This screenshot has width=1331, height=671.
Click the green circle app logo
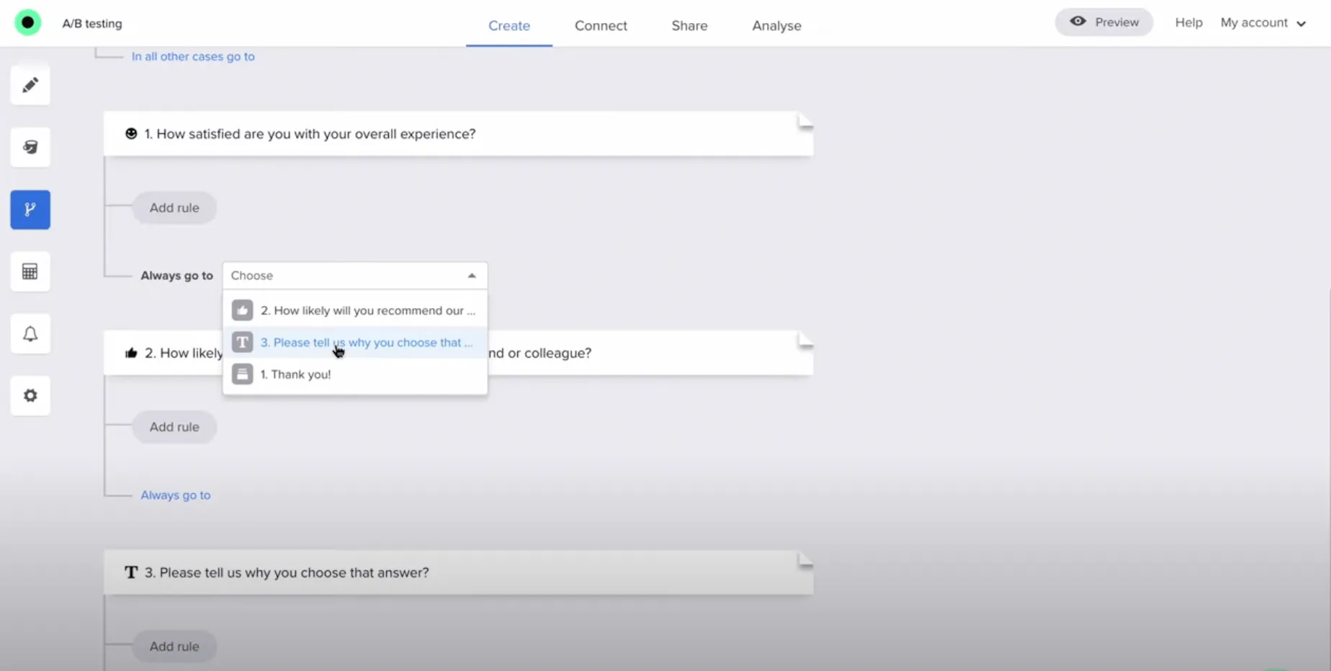[28, 23]
